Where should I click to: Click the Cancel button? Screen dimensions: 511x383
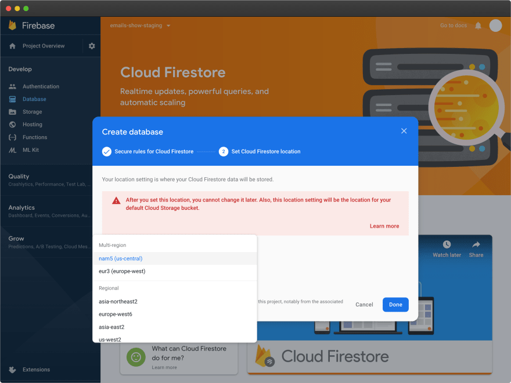tap(364, 305)
